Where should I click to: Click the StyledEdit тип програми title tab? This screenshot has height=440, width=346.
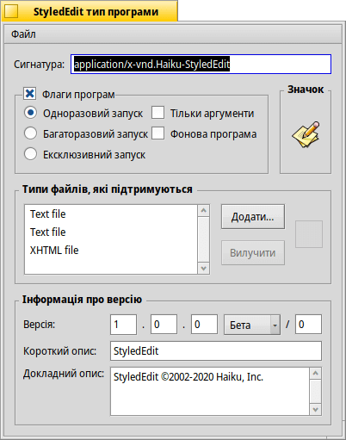[x=90, y=11]
